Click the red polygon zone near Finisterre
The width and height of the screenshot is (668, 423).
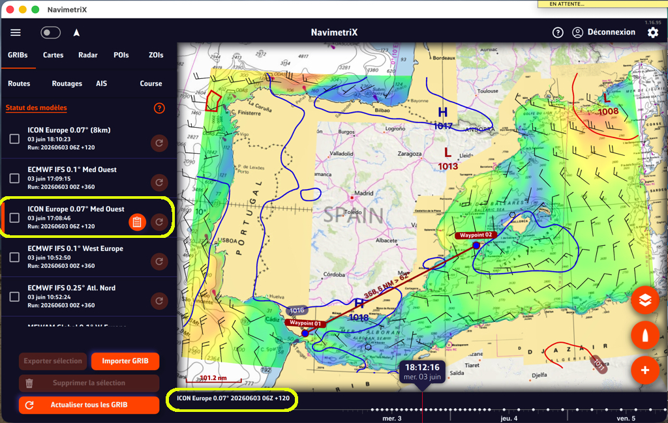pos(213,101)
